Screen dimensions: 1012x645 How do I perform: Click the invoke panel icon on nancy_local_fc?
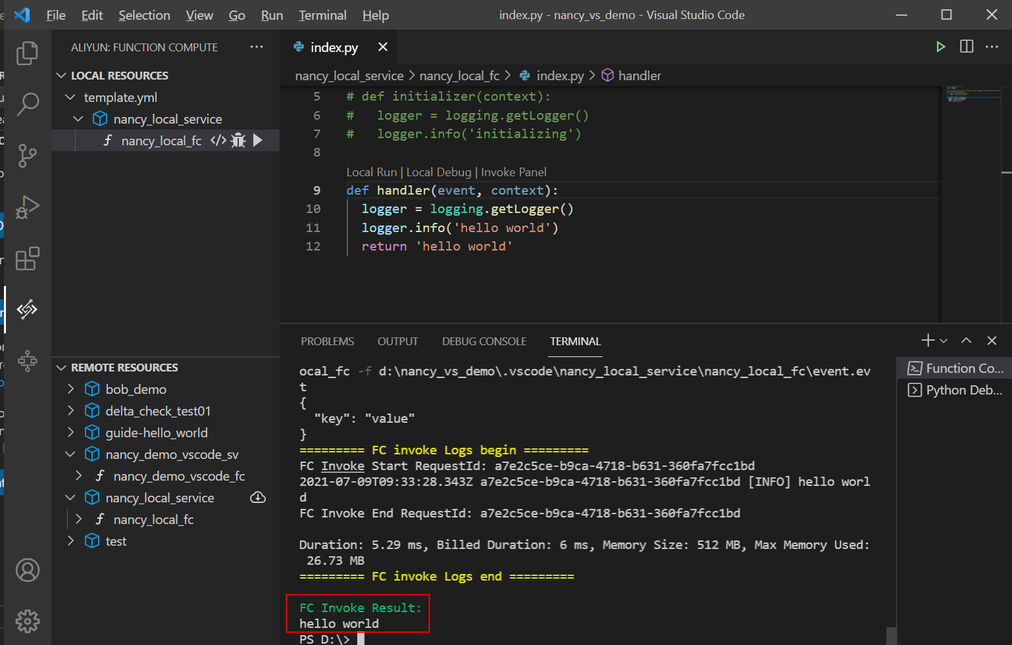tap(218, 141)
